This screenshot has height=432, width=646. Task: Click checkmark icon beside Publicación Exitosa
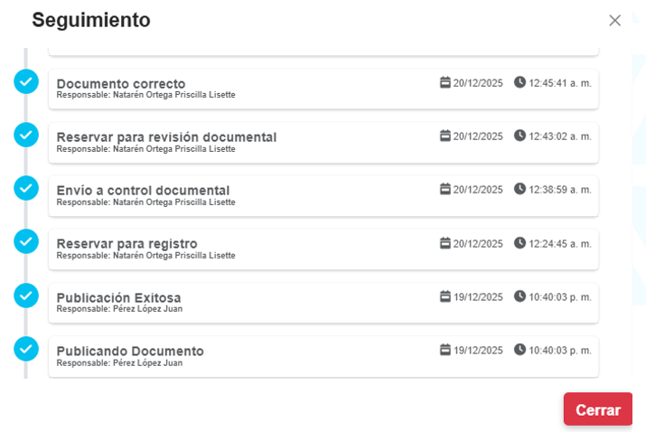point(26,296)
